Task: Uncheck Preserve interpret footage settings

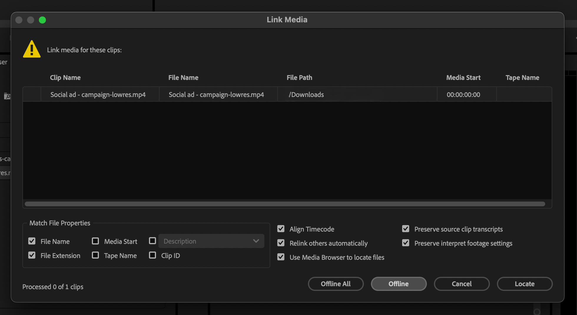Action: pos(406,243)
